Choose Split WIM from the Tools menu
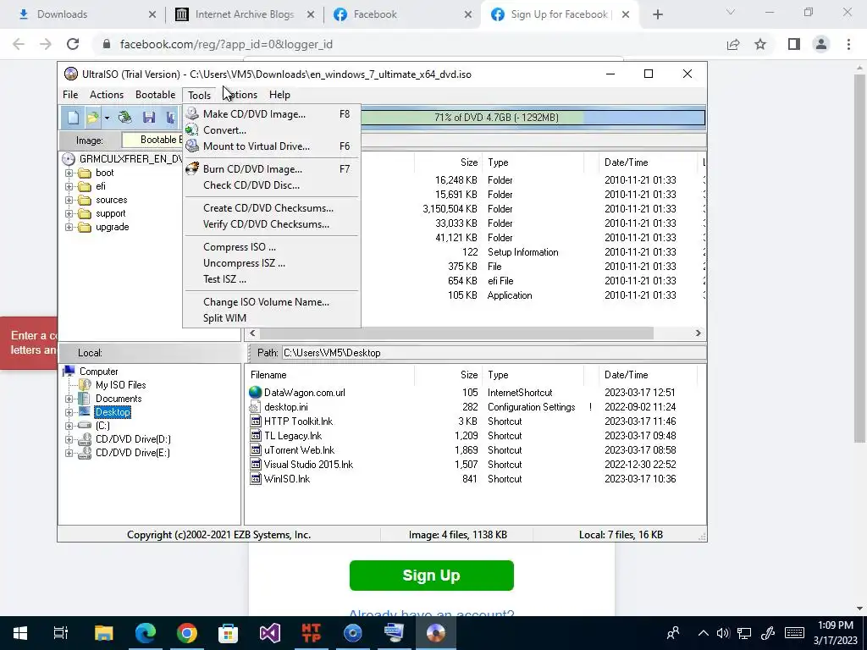 tap(224, 318)
